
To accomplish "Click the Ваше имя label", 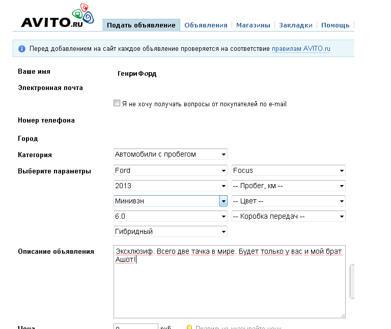I will point(34,72).
